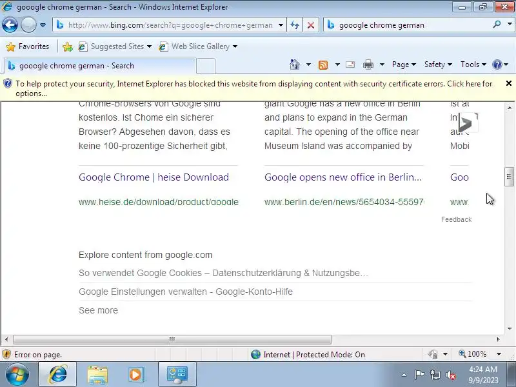Click 'See more' under Explore content
Image resolution: width=516 pixels, height=387 pixels.
[x=98, y=310]
